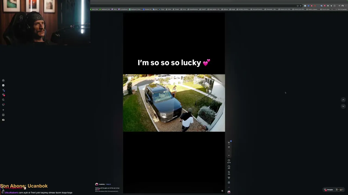Bookmark this page with the star icon
Viewport: 348px width, 195px height.
pos(300,6)
